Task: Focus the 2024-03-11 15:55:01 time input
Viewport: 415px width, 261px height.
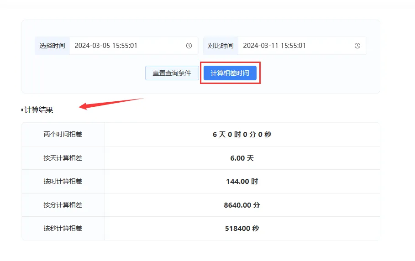Action: tap(302, 46)
